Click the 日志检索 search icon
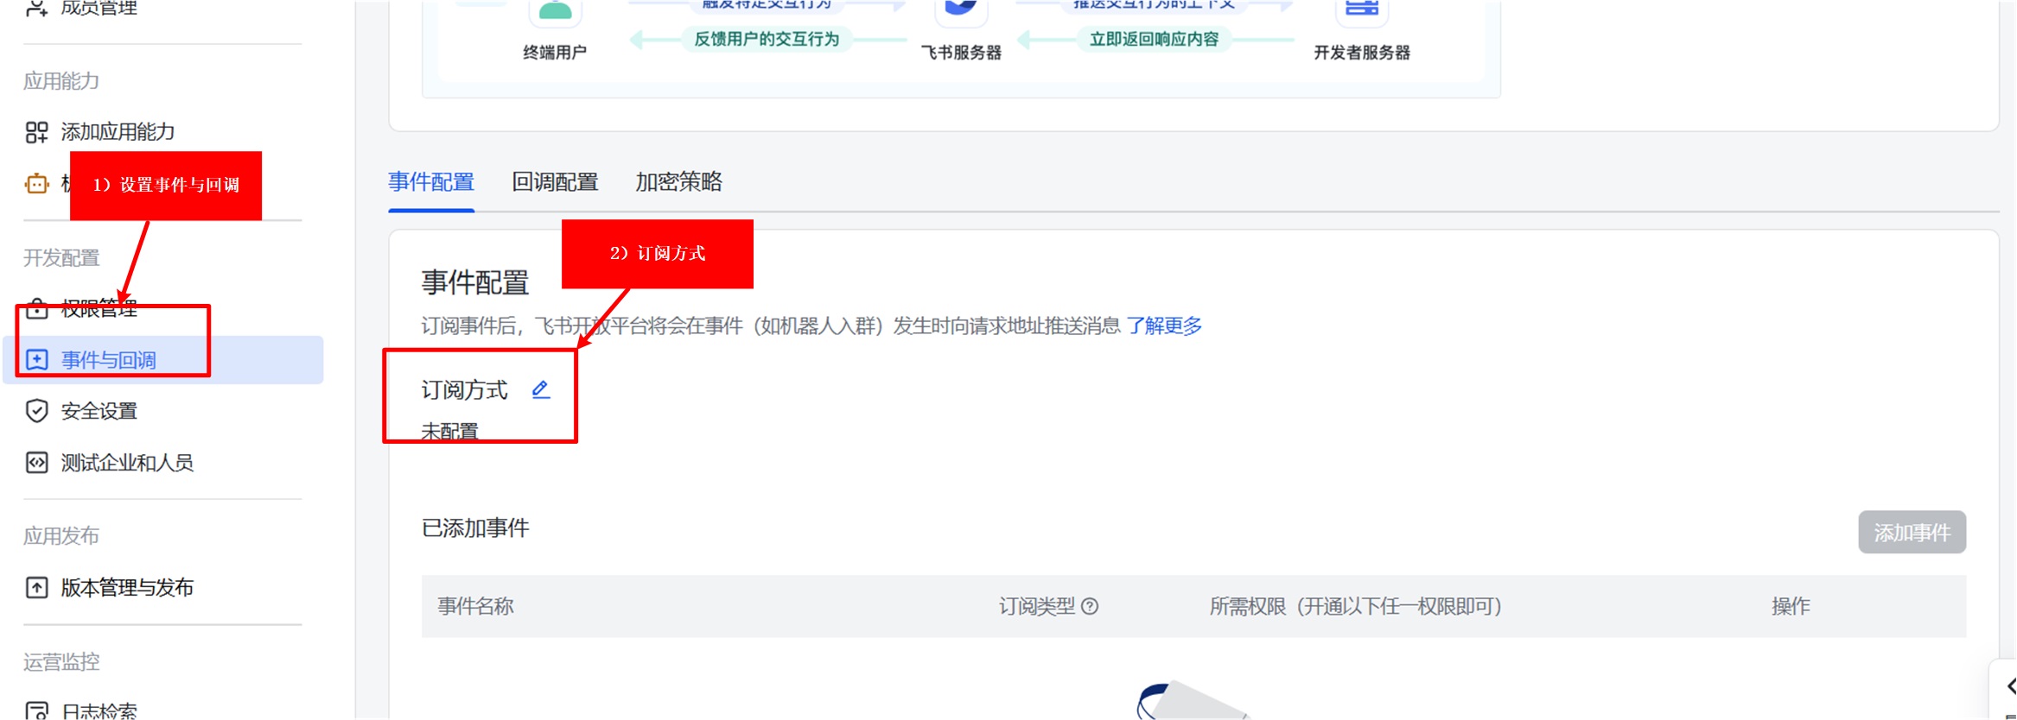Viewport: 2017px width, 720px height. pos(36,711)
